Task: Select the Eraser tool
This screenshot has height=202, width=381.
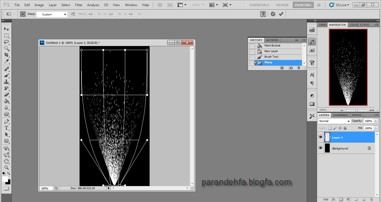Action: [x=6, y=95]
